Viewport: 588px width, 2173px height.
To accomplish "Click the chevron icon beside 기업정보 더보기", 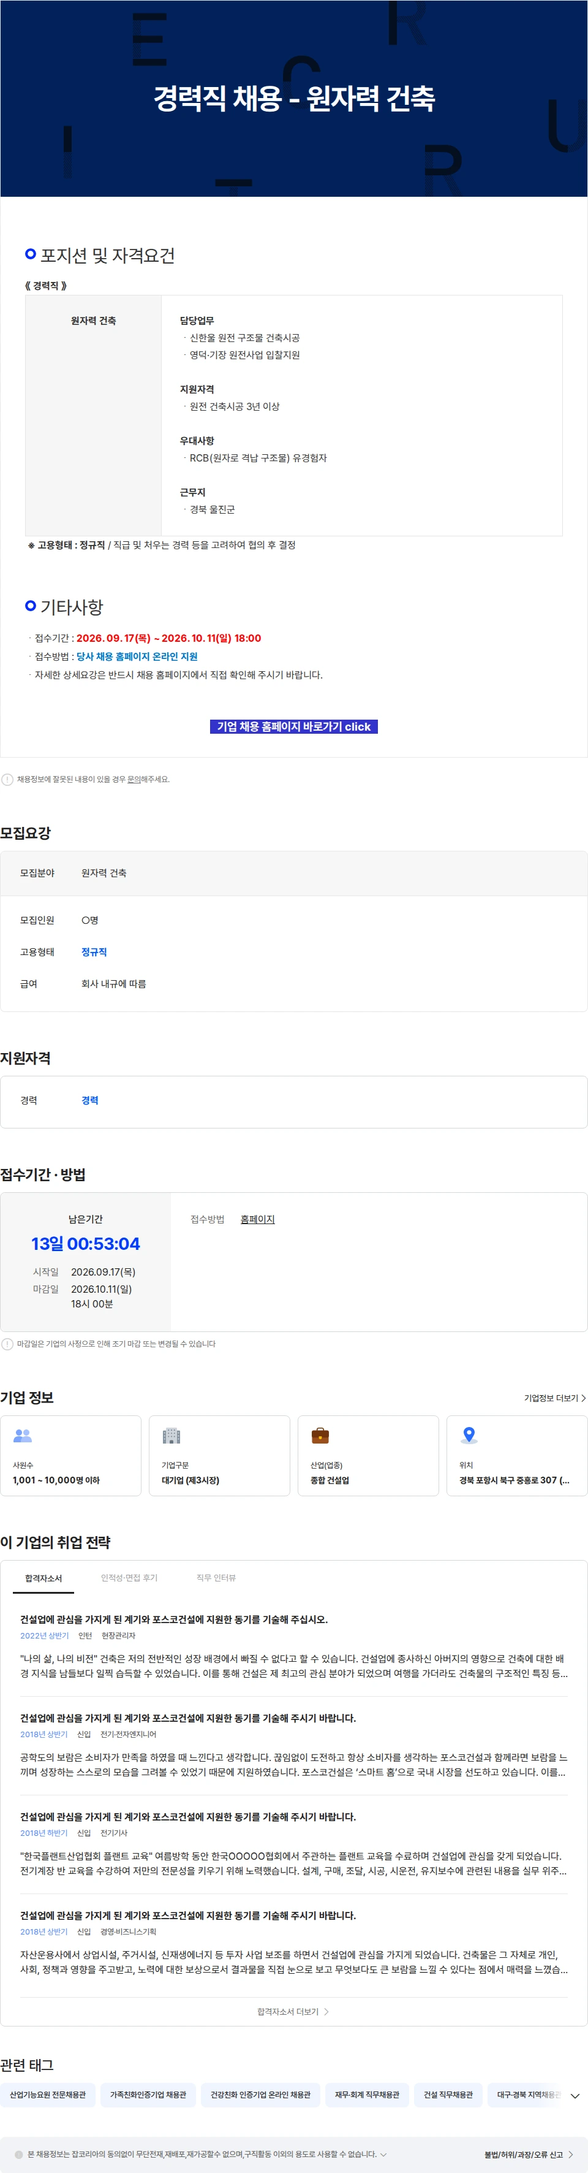I will coord(583,1398).
